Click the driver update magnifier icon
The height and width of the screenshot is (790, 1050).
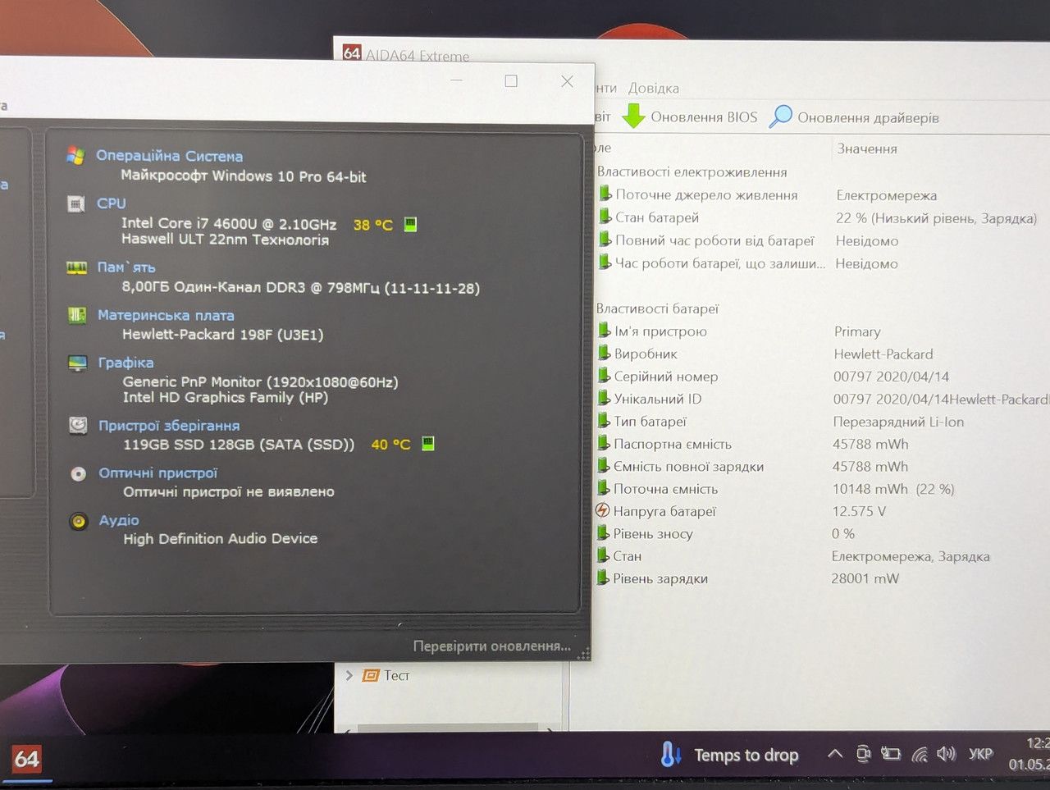pos(780,116)
